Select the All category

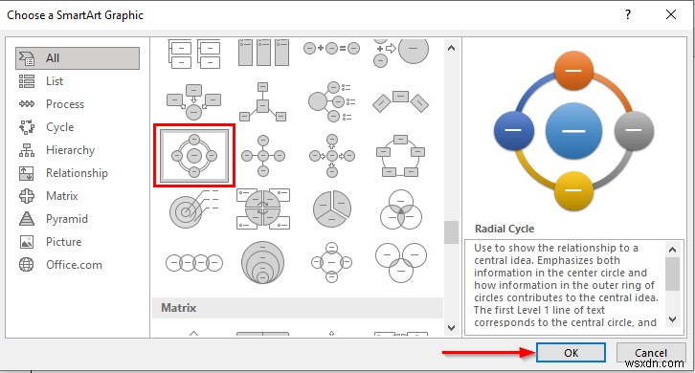click(x=78, y=58)
